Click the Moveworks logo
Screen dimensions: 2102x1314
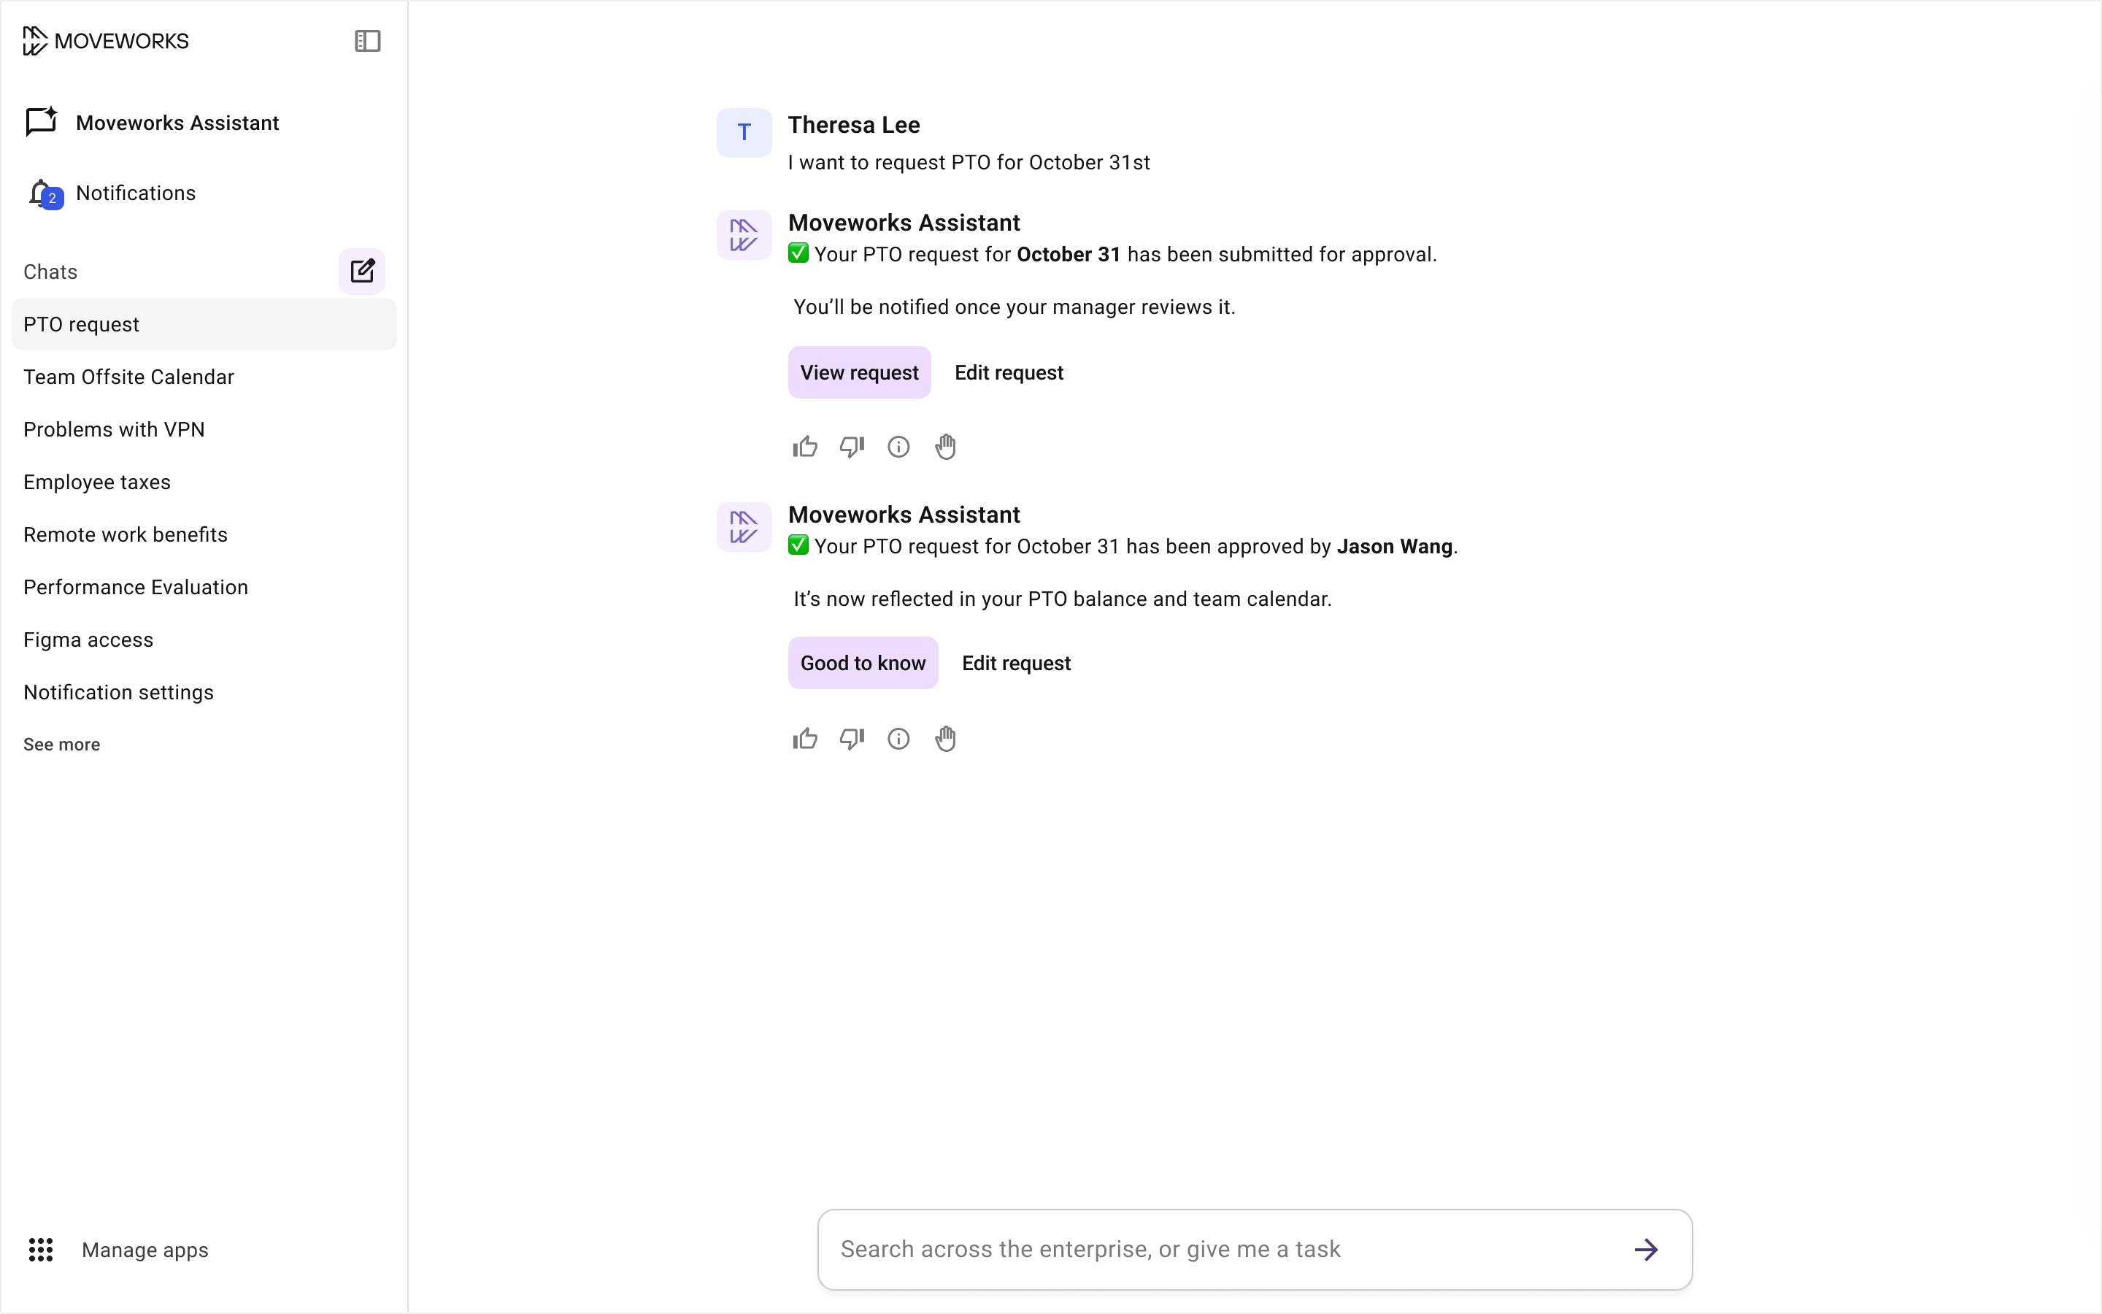tap(105, 41)
